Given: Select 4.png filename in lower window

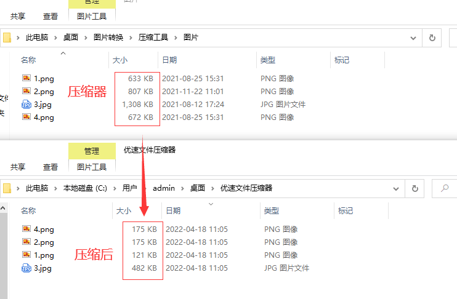Looking at the screenshot, I should click(44, 229).
